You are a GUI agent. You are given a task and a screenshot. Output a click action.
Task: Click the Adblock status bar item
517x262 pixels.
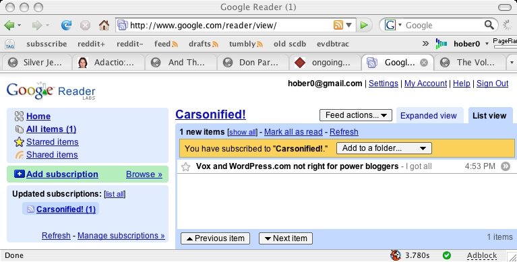[x=482, y=255]
